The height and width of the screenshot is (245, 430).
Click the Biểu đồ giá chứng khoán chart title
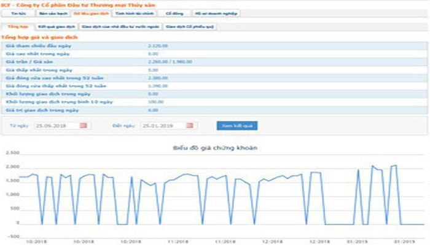215,149
